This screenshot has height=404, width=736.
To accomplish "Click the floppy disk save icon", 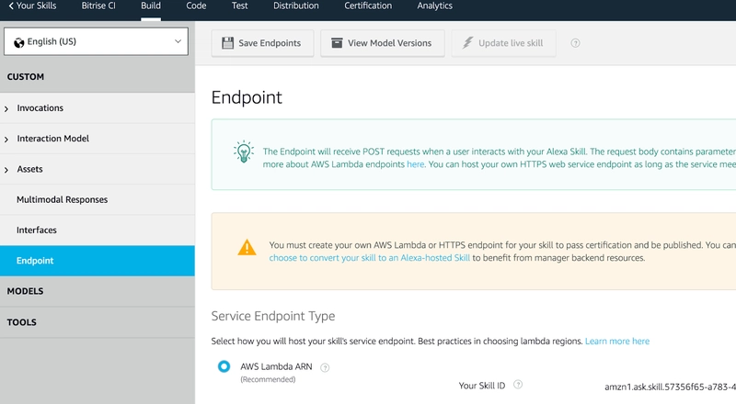I will [x=227, y=43].
